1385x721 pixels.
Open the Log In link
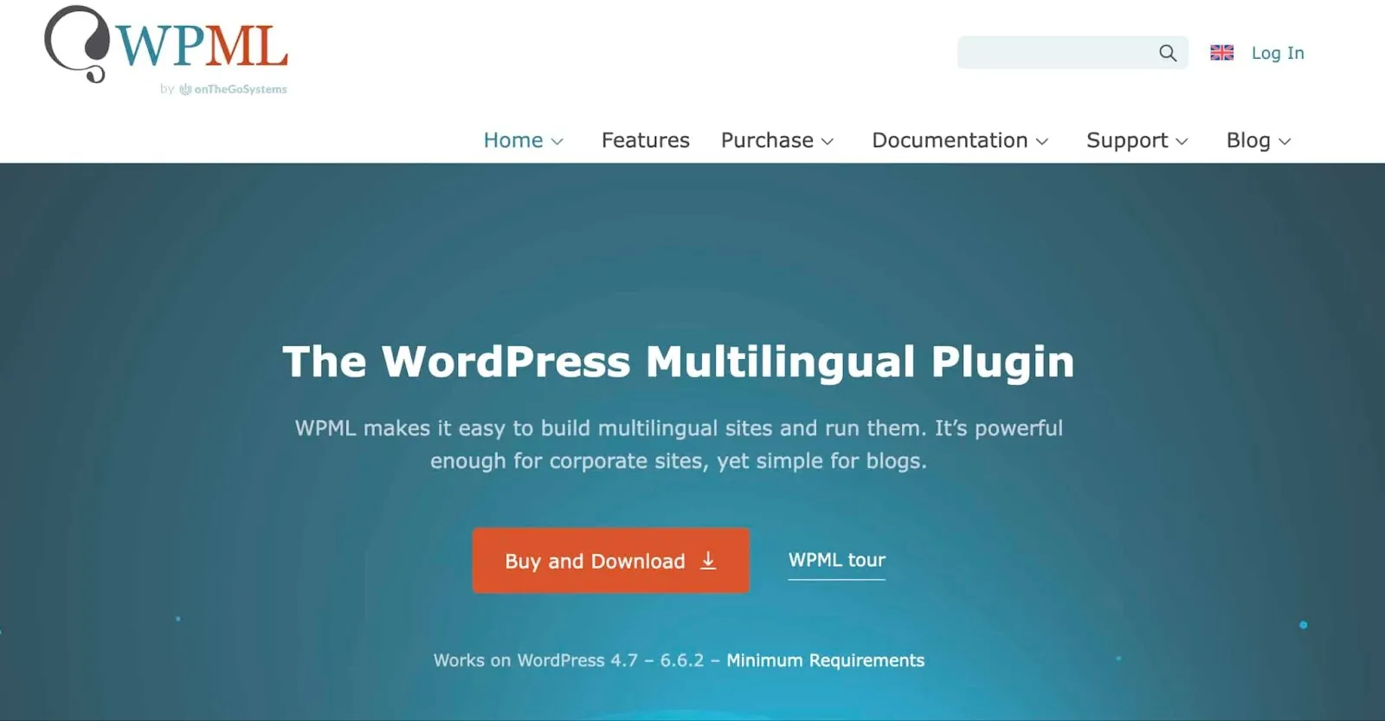pyautogui.click(x=1278, y=53)
